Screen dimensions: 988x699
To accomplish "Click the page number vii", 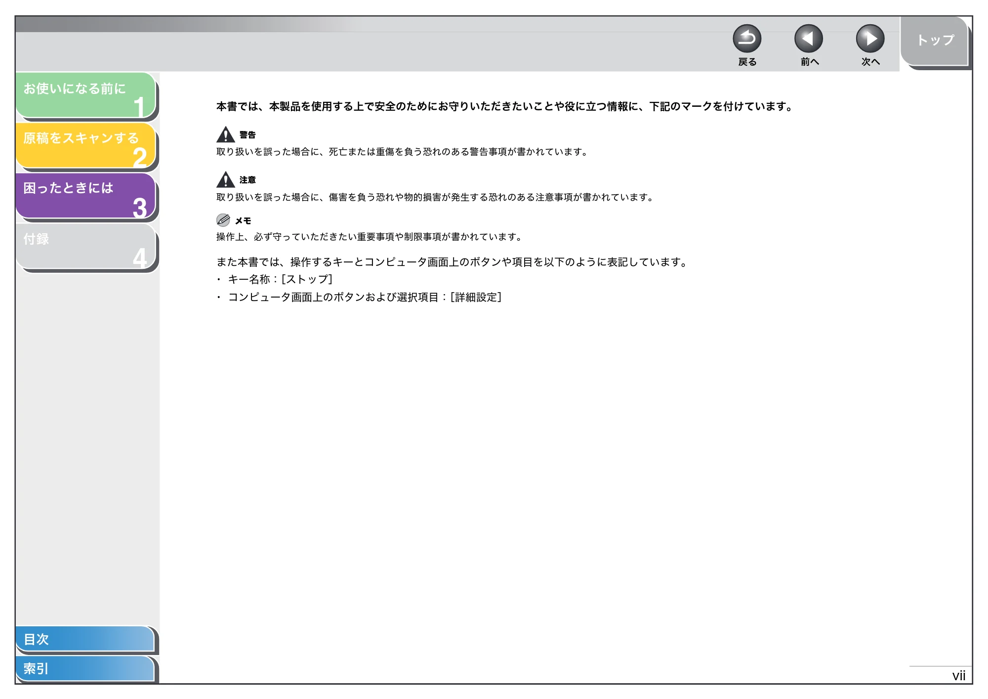I will (x=959, y=676).
